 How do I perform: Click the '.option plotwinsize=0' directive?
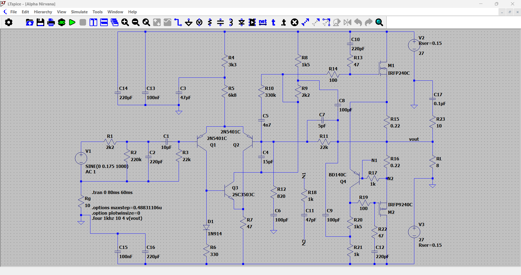(x=116, y=213)
